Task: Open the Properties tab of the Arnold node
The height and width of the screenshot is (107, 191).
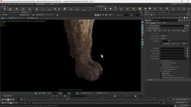Action: [x=153, y=23]
